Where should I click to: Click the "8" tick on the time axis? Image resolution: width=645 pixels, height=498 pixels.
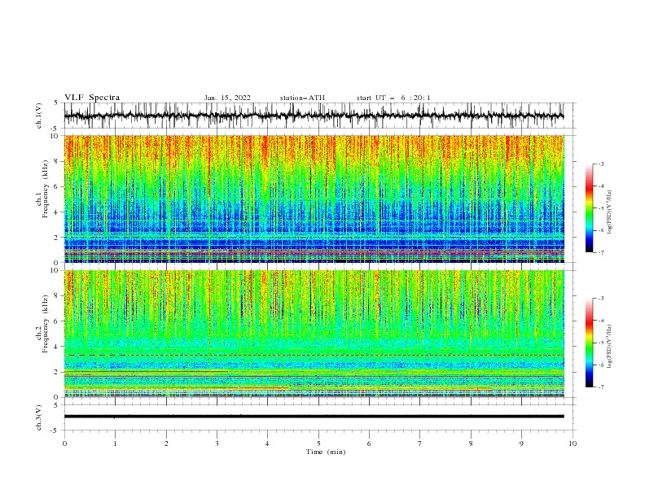pos(471,443)
